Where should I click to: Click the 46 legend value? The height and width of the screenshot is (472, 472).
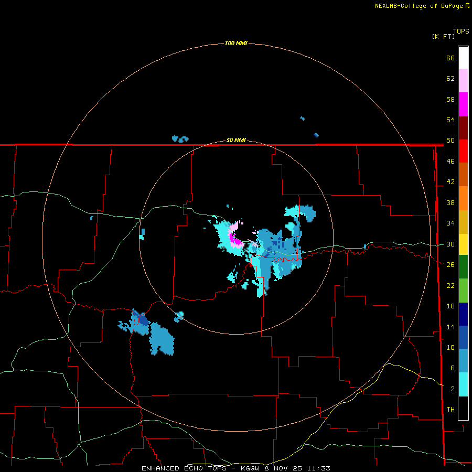[450, 161]
